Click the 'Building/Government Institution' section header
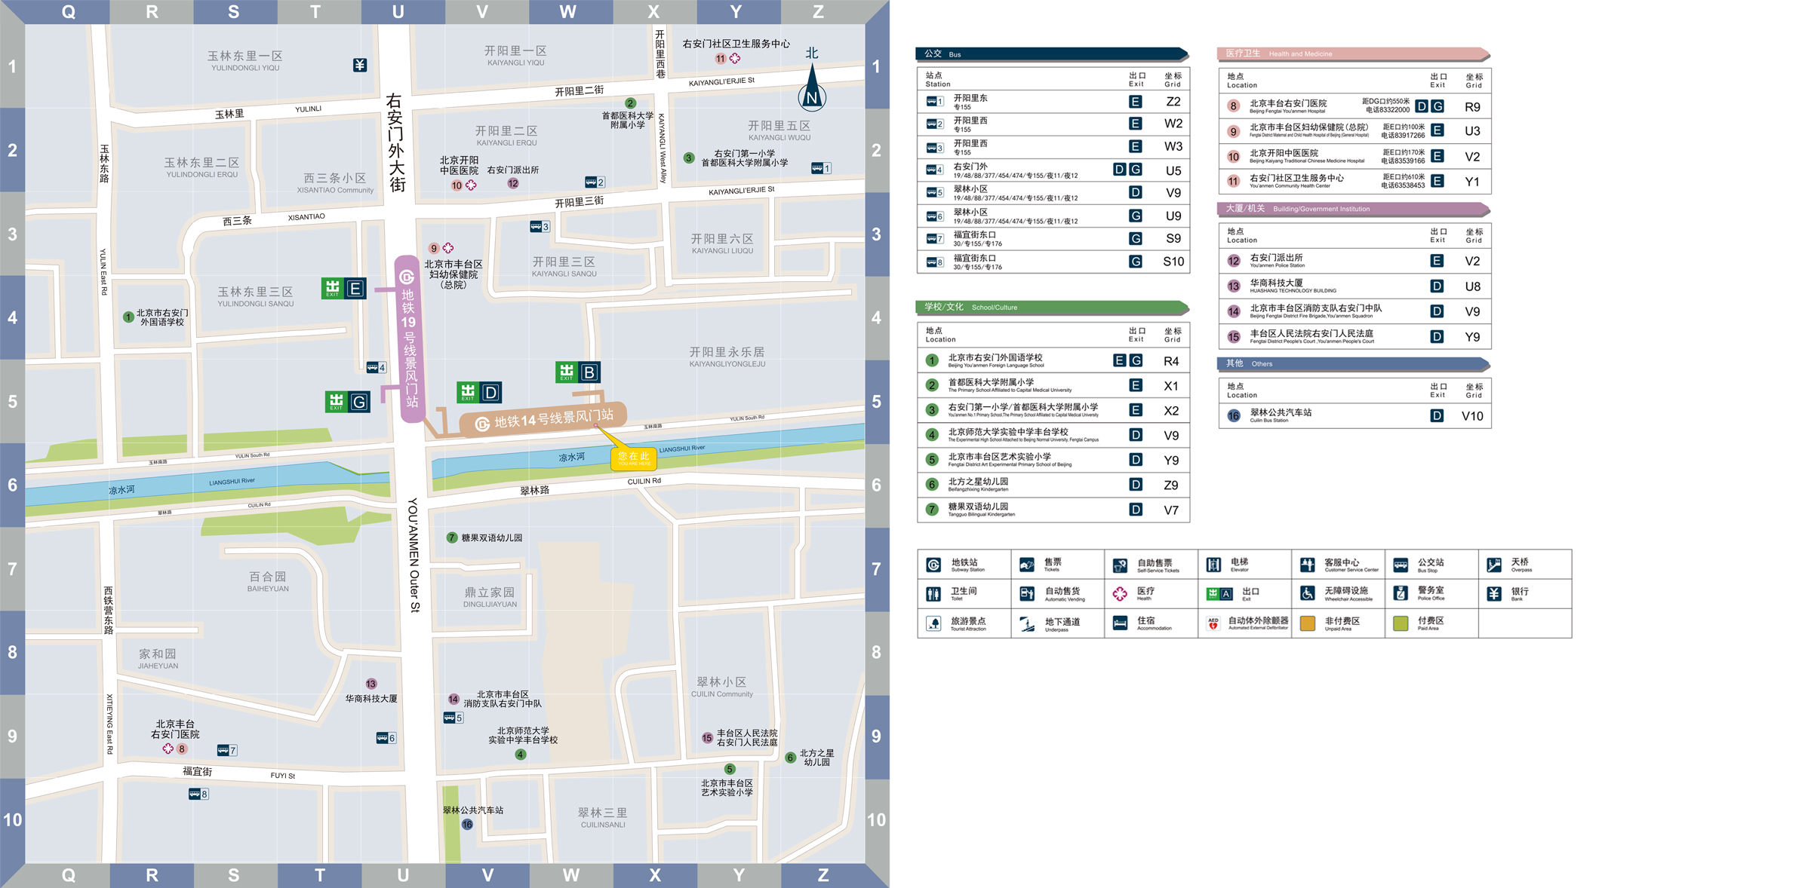The width and height of the screenshot is (1811, 888). point(1354,209)
